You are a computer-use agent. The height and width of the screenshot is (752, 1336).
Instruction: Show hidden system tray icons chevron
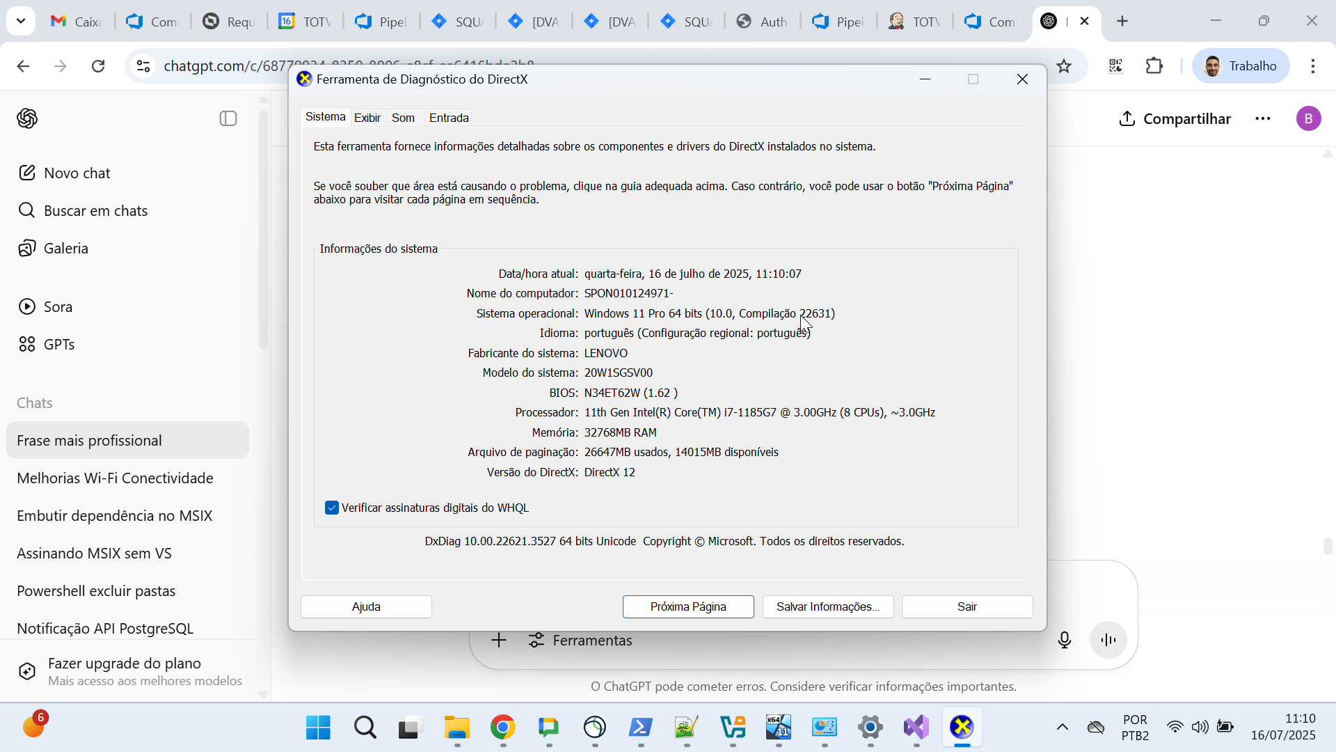1062,727
